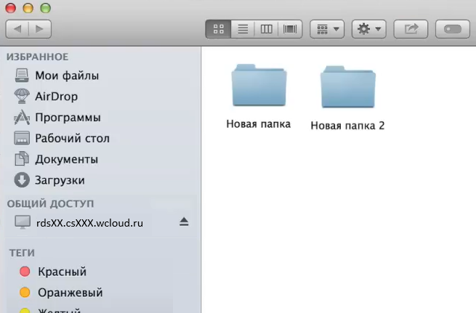Switch to icon view mode
The width and height of the screenshot is (476, 313).
click(x=218, y=29)
